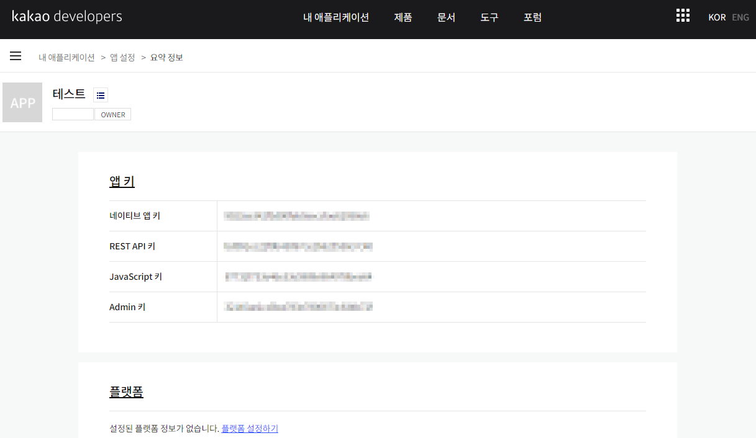The height and width of the screenshot is (438, 756).
Task: Click the 테스트 app name
Action: (69, 94)
